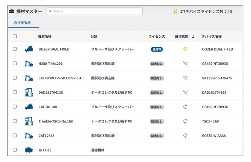The height and width of the screenshot is (162, 251).
Task: Click the search magnifier icon
Action: click(50, 11)
